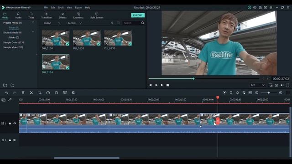Switch to the Effects tab
292x164 pixels.
click(63, 15)
